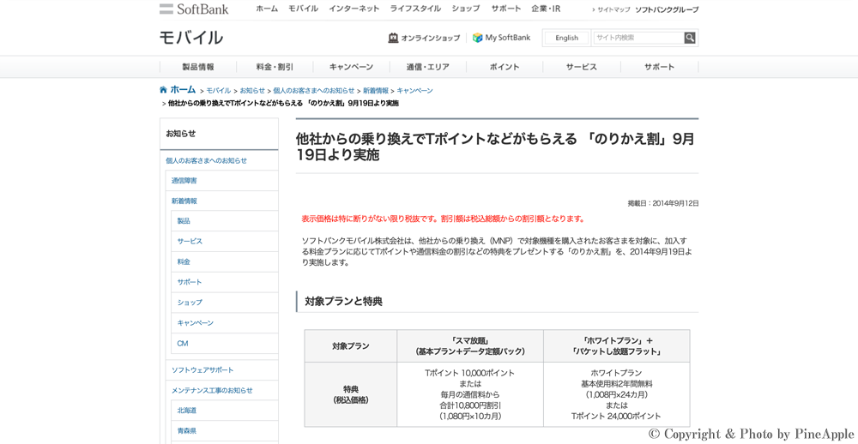This screenshot has width=858, height=444.
Task: Select 企業・IR in the top menu
Action: (546, 9)
